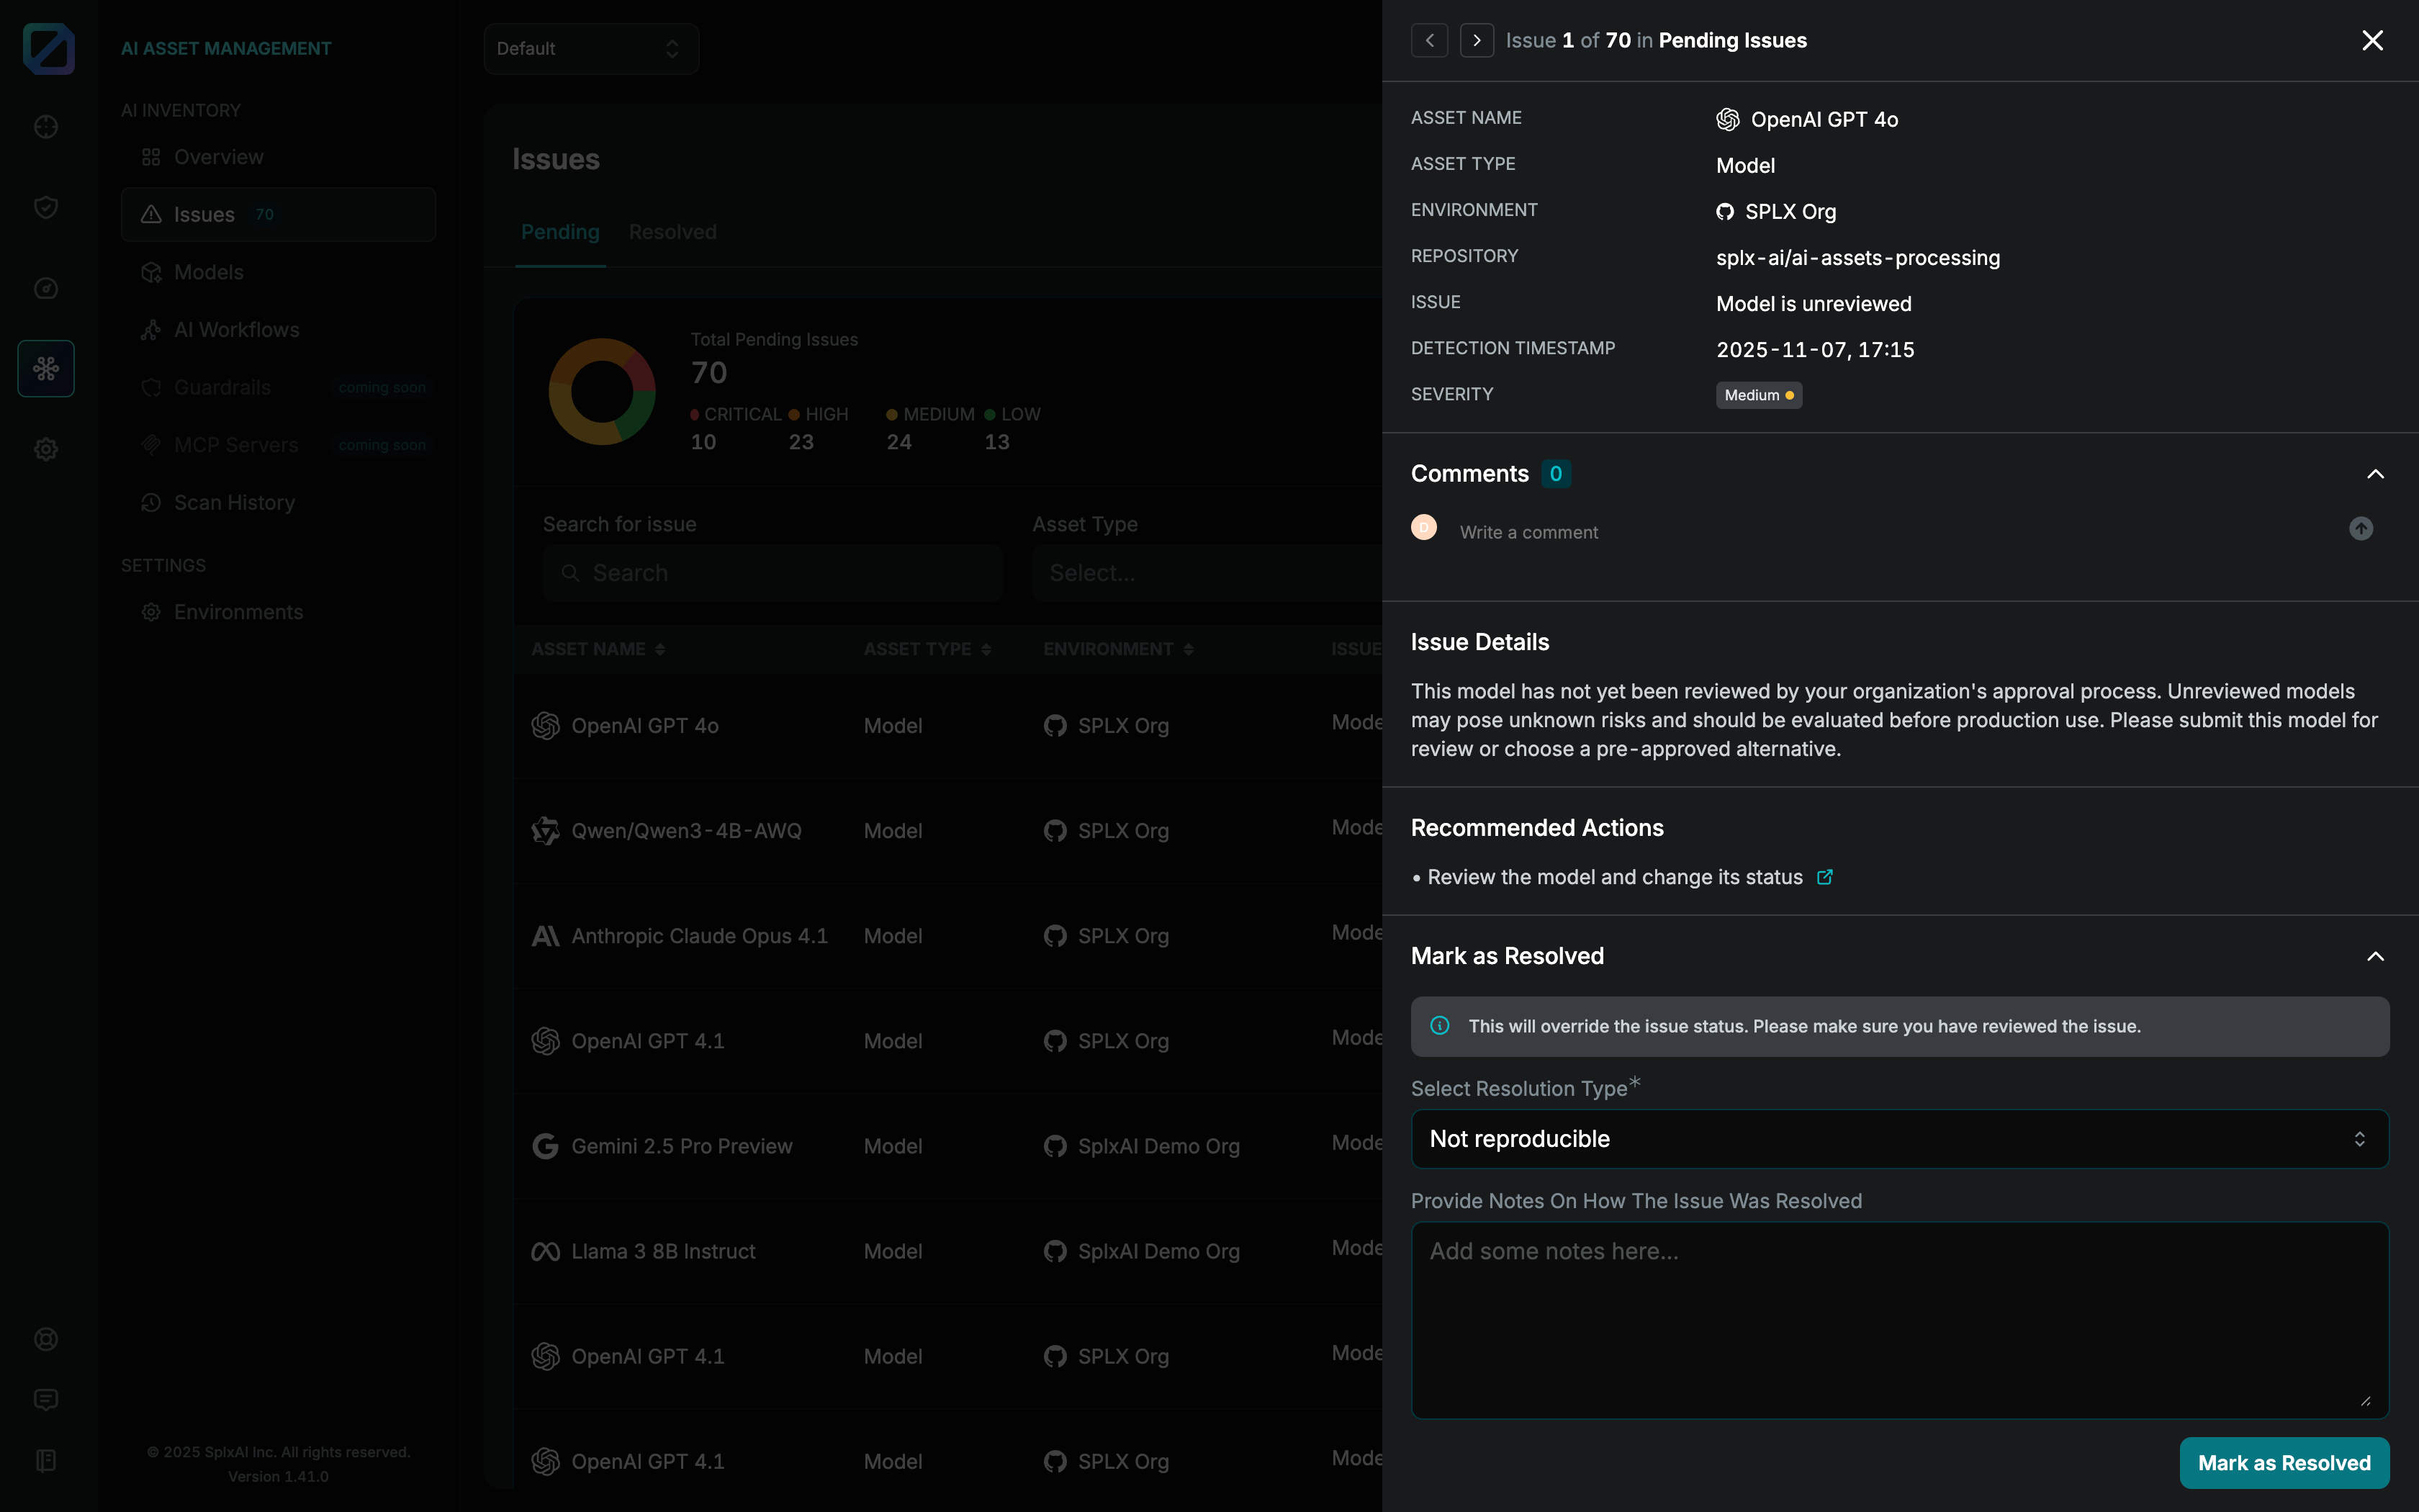Click the info icon in override notice
The height and width of the screenshot is (1512, 2419).
pos(1439,1026)
